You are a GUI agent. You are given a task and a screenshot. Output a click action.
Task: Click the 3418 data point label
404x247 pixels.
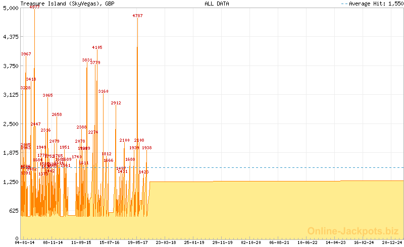(31, 79)
